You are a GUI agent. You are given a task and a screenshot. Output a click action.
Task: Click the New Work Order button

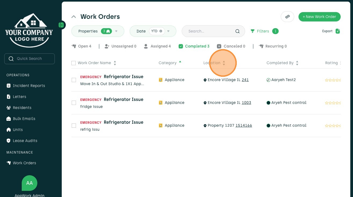point(319,17)
